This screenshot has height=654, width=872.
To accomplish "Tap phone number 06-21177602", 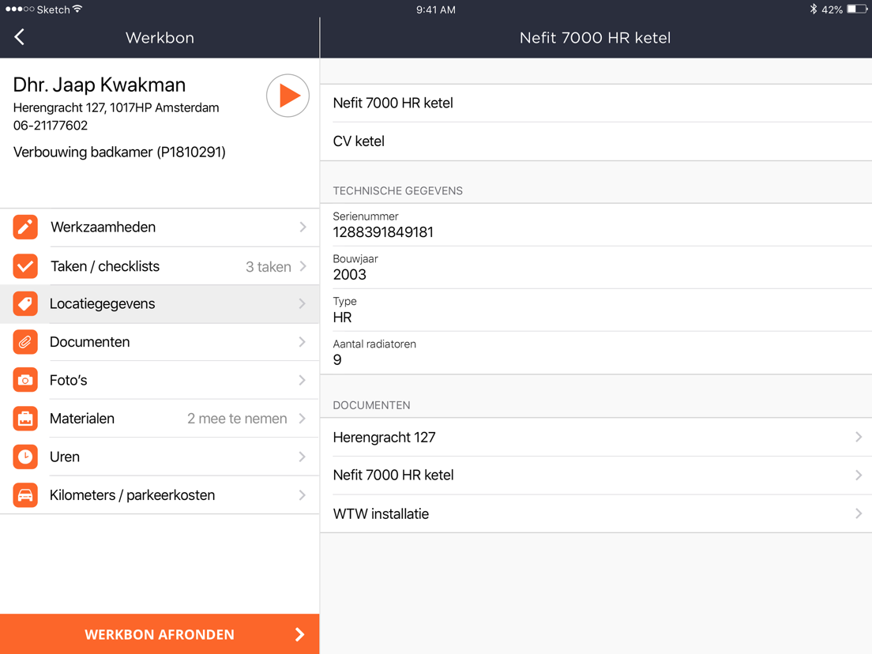I will click(x=51, y=126).
